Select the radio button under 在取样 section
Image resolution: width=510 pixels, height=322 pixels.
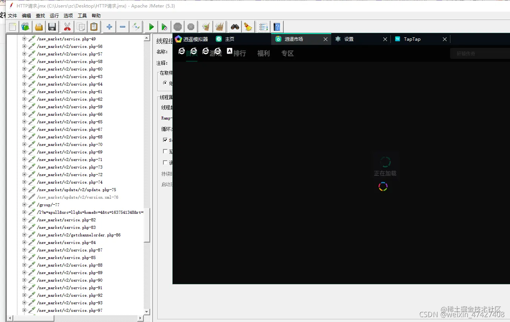click(165, 83)
